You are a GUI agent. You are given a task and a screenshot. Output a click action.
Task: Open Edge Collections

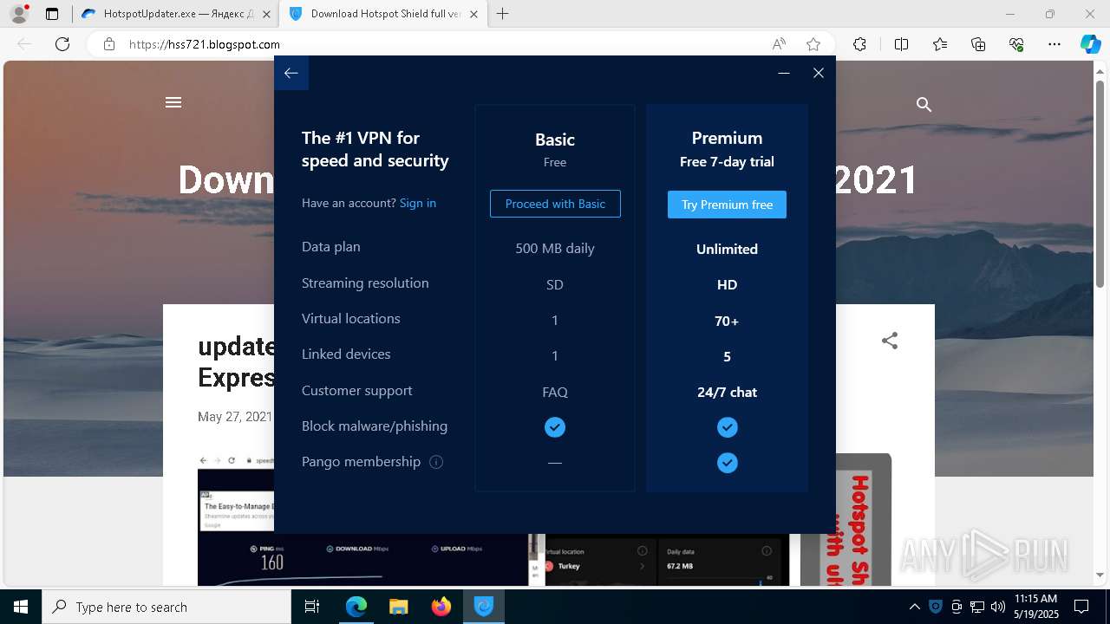[x=978, y=44]
